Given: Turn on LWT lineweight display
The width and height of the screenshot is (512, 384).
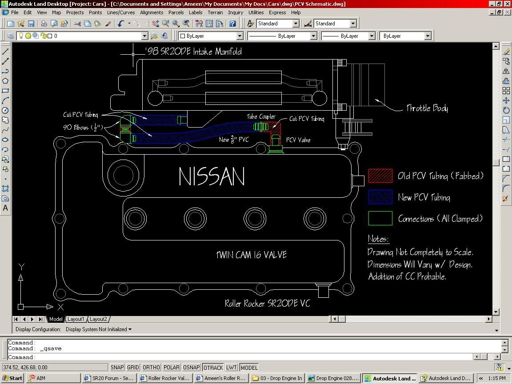Looking at the screenshot, I should click(231, 367).
